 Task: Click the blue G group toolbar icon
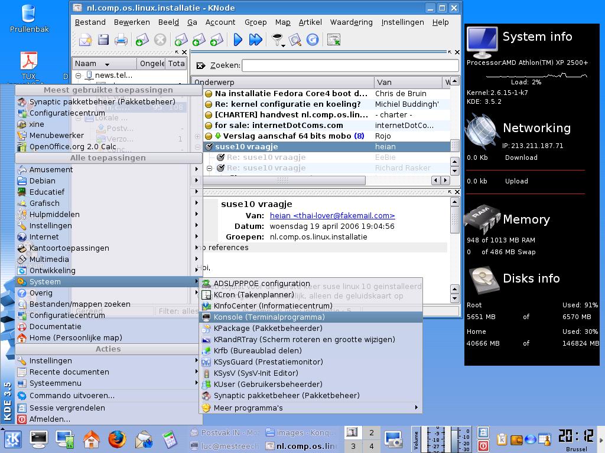point(313,40)
